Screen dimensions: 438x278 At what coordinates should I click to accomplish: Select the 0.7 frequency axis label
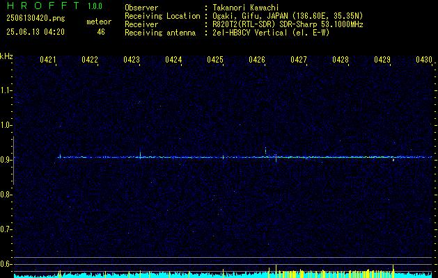[x=6, y=229]
